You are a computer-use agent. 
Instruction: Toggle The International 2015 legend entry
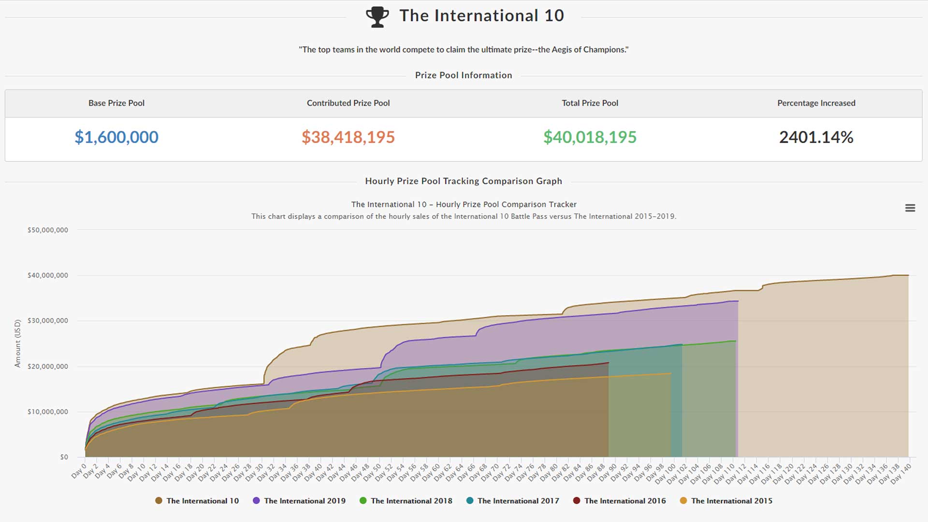pos(732,501)
